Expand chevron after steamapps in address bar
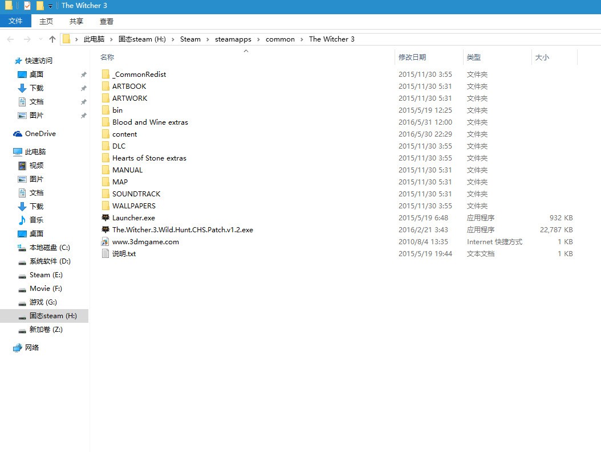The height and width of the screenshot is (452, 601). click(258, 39)
